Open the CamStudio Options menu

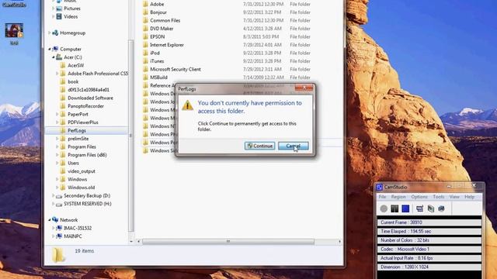419,197
